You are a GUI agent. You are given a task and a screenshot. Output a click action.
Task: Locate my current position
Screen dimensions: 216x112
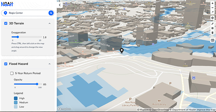pyautogui.click(x=212, y=18)
